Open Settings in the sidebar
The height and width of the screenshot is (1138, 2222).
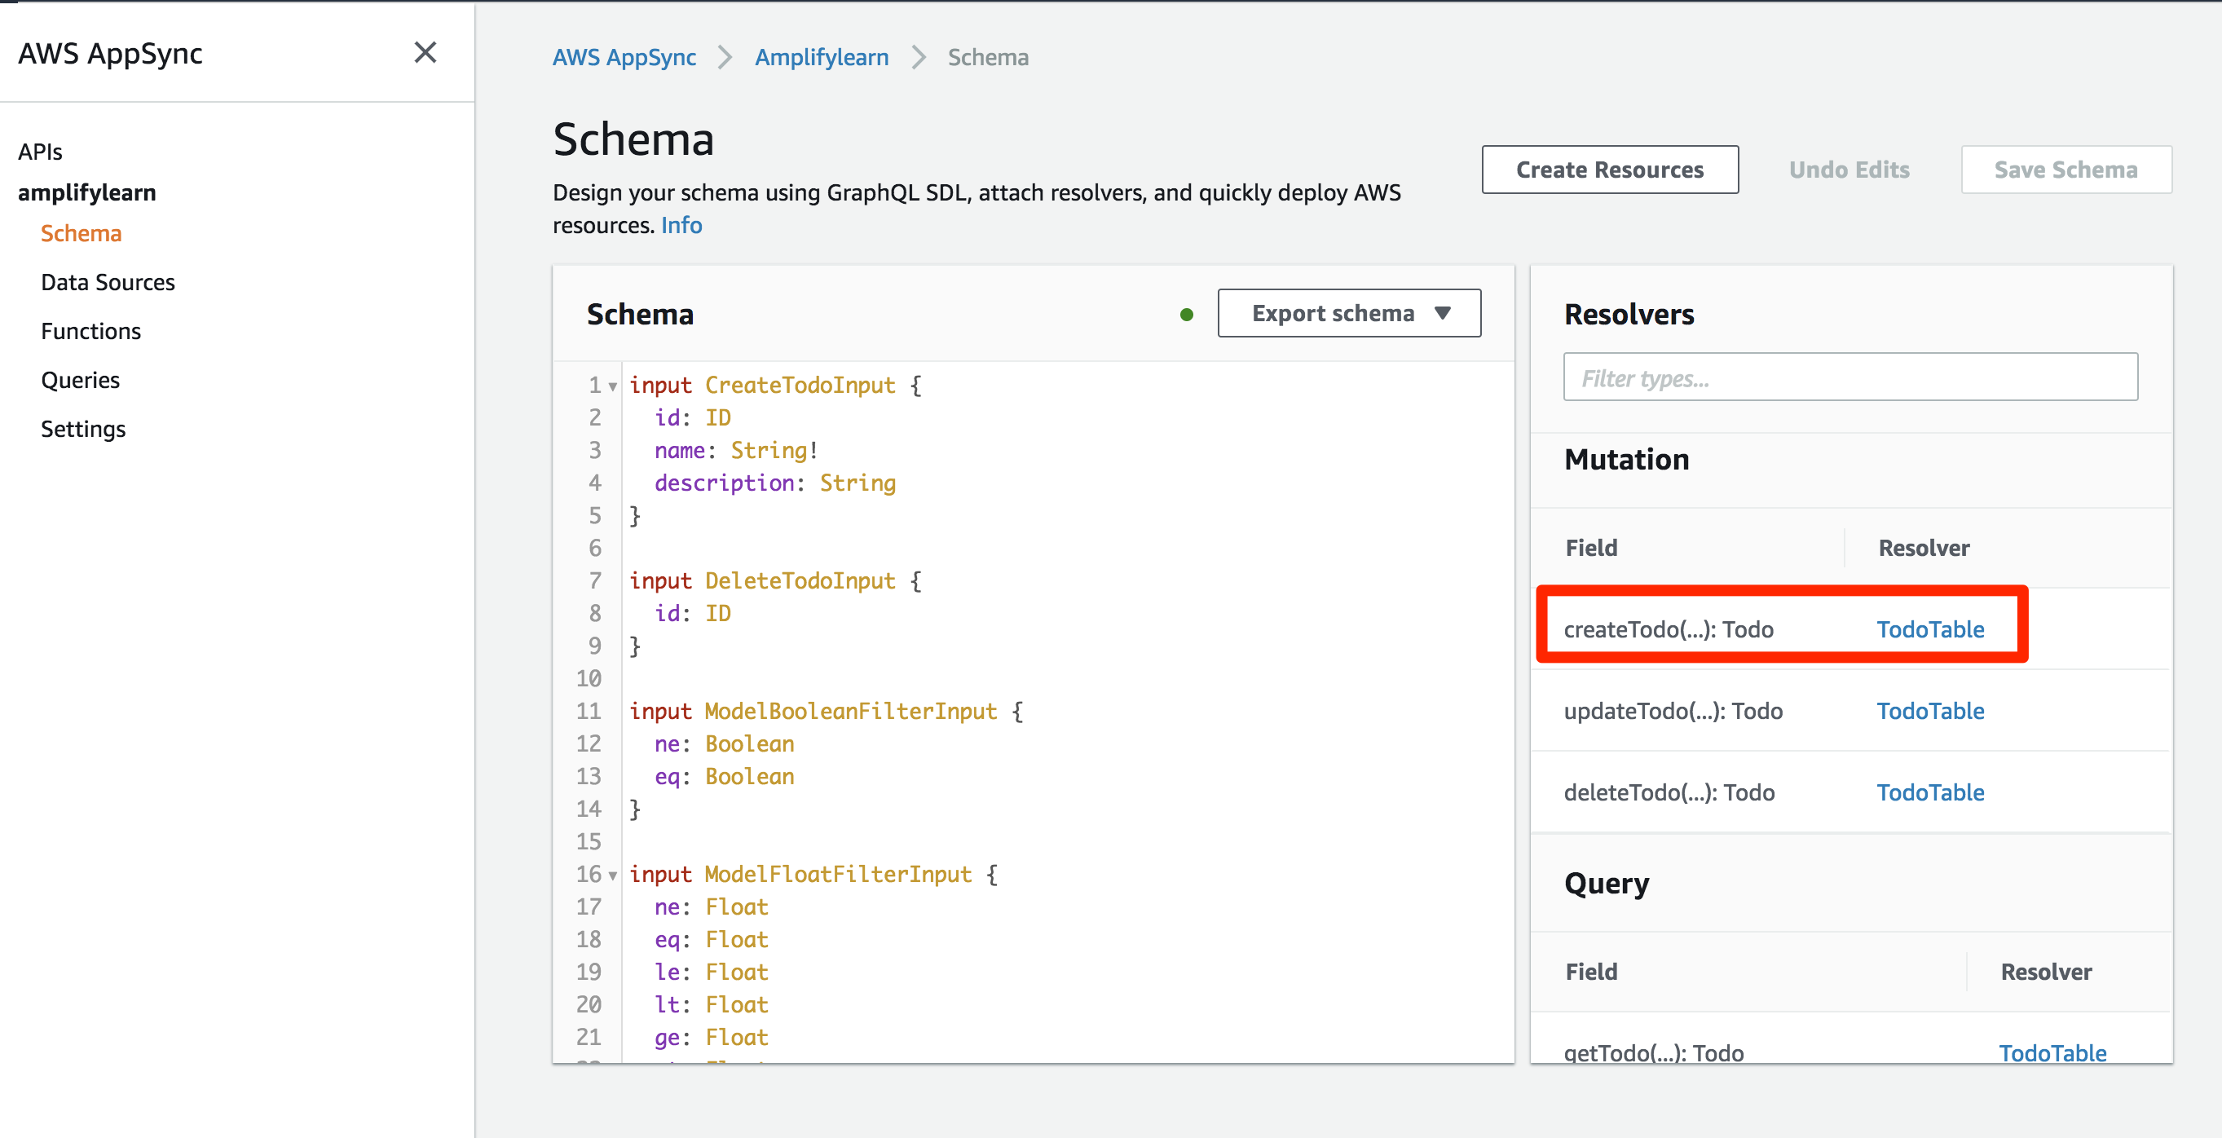click(83, 429)
